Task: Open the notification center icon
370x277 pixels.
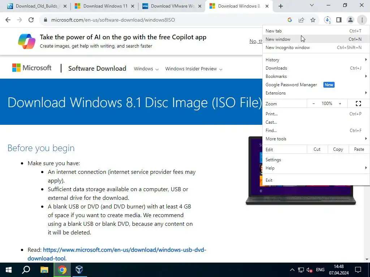Action: point(358,270)
